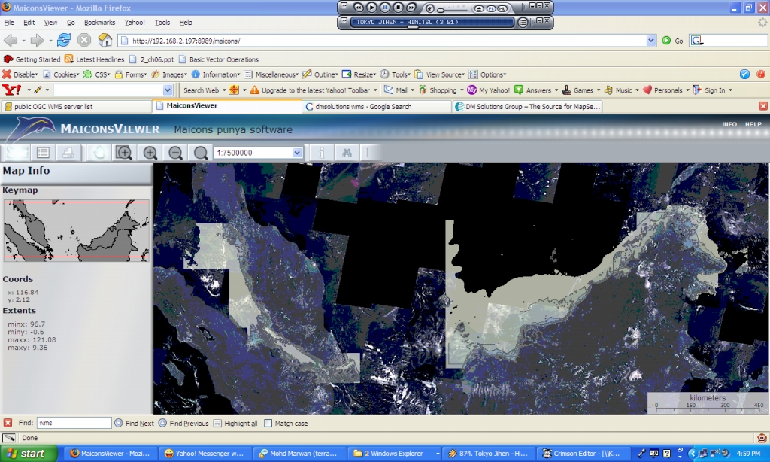Open Yahoo! Messenger from taskbar

205,453
